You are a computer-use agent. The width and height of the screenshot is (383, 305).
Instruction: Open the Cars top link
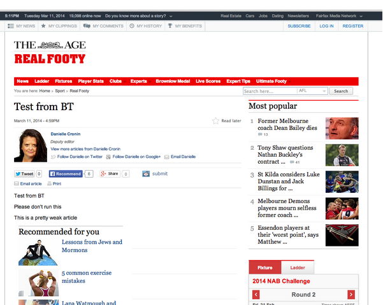pyautogui.click(x=250, y=16)
